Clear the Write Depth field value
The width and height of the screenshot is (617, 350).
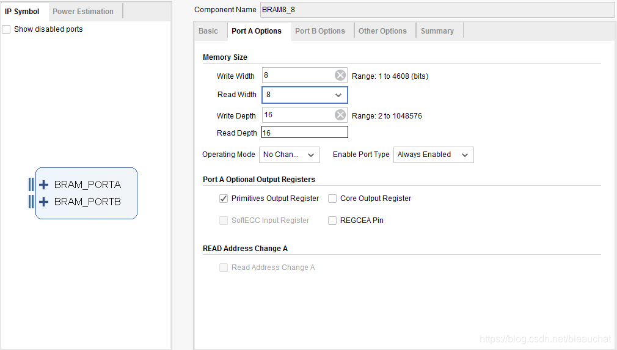click(x=340, y=115)
